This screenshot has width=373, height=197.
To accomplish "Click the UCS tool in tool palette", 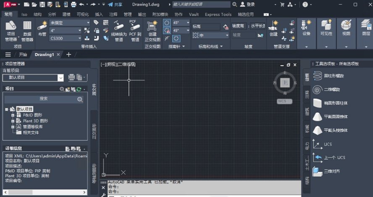I will (x=322, y=144).
